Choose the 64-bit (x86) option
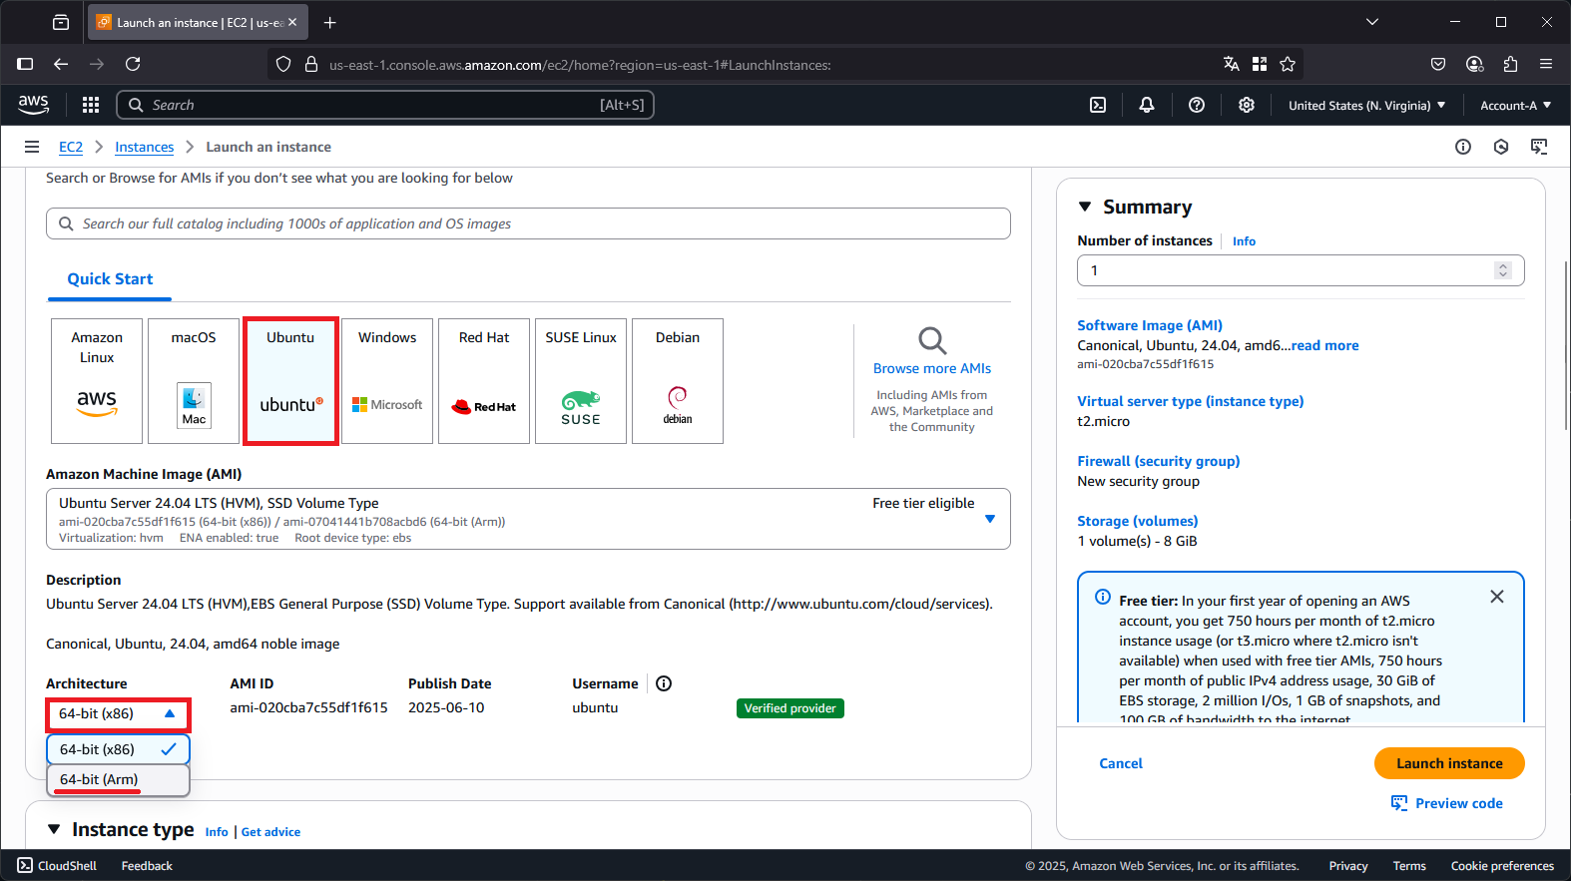Viewport: 1571px width, 881px height. pyautogui.click(x=118, y=749)
